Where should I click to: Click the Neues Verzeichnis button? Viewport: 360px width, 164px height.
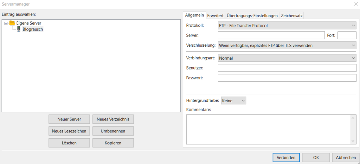point(113,119)
